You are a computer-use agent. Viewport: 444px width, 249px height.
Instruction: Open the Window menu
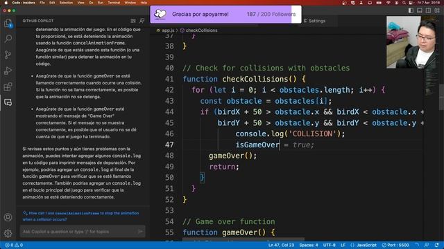[x=130, y=3]
